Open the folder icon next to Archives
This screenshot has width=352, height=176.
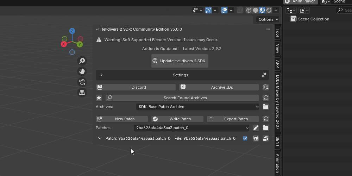click(266, 107)
